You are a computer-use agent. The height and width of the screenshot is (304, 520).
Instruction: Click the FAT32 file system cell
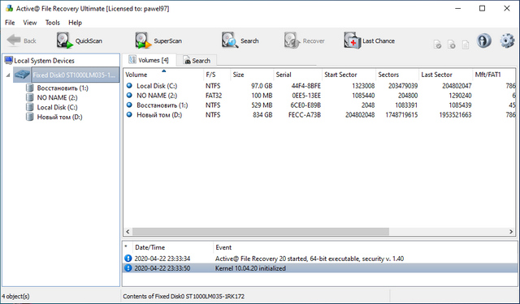(214, 96)
